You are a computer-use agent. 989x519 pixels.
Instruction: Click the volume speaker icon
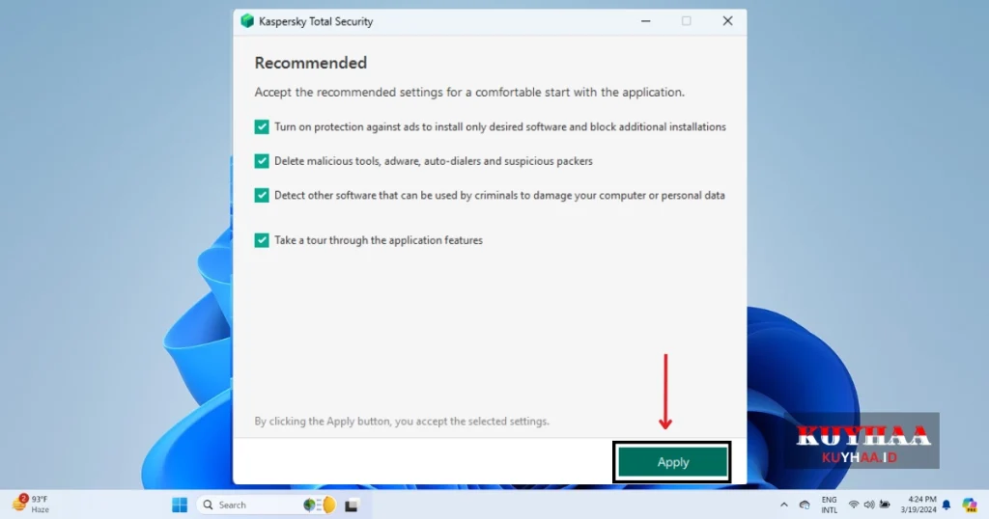869,505
